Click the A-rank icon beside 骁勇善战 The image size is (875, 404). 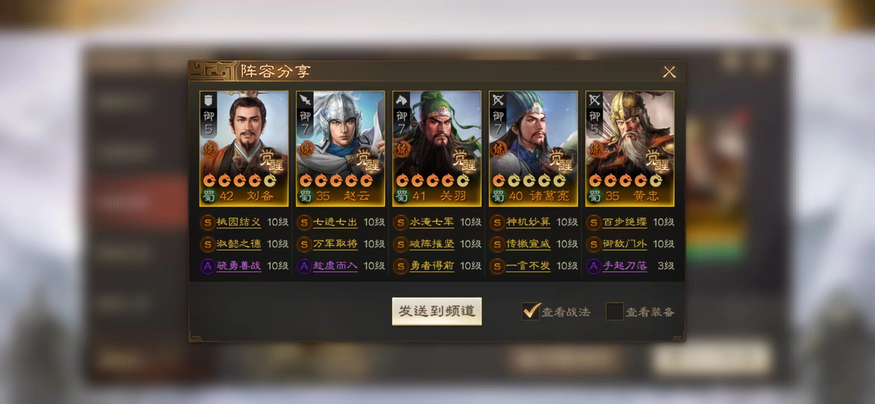coord(208,266)
